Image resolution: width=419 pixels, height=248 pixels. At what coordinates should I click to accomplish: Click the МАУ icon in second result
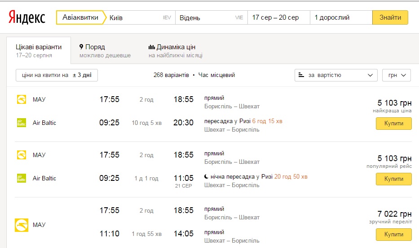tap(21, 155)
